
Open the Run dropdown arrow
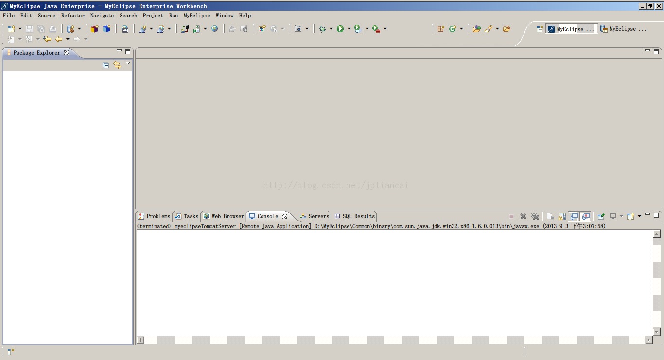tap(349, 29)
